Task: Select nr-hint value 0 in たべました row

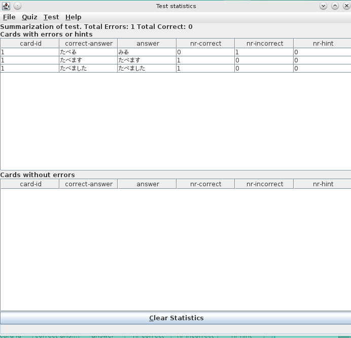Action: (323, 68)
